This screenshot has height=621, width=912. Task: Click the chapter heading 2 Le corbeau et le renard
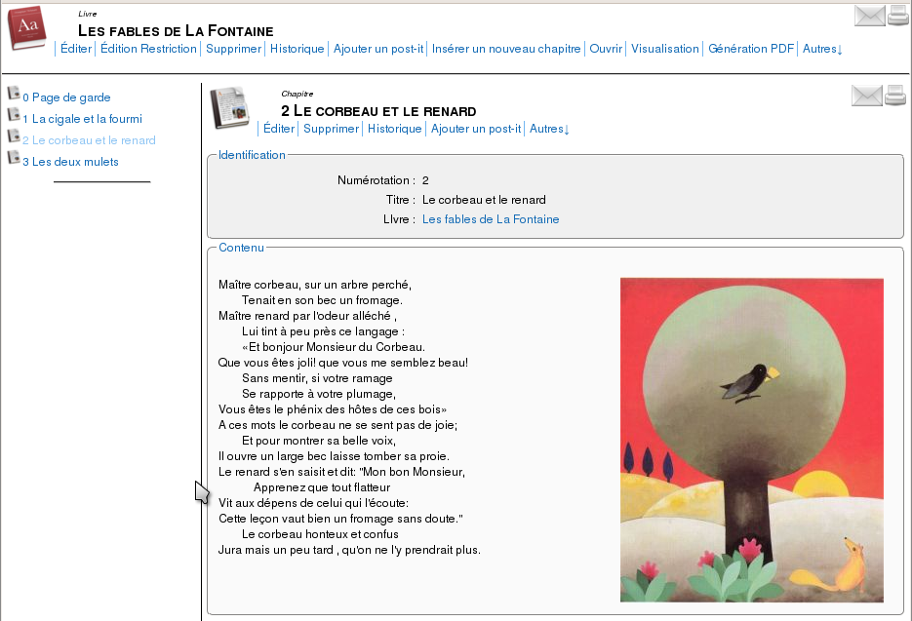click(x=378, y=111)
